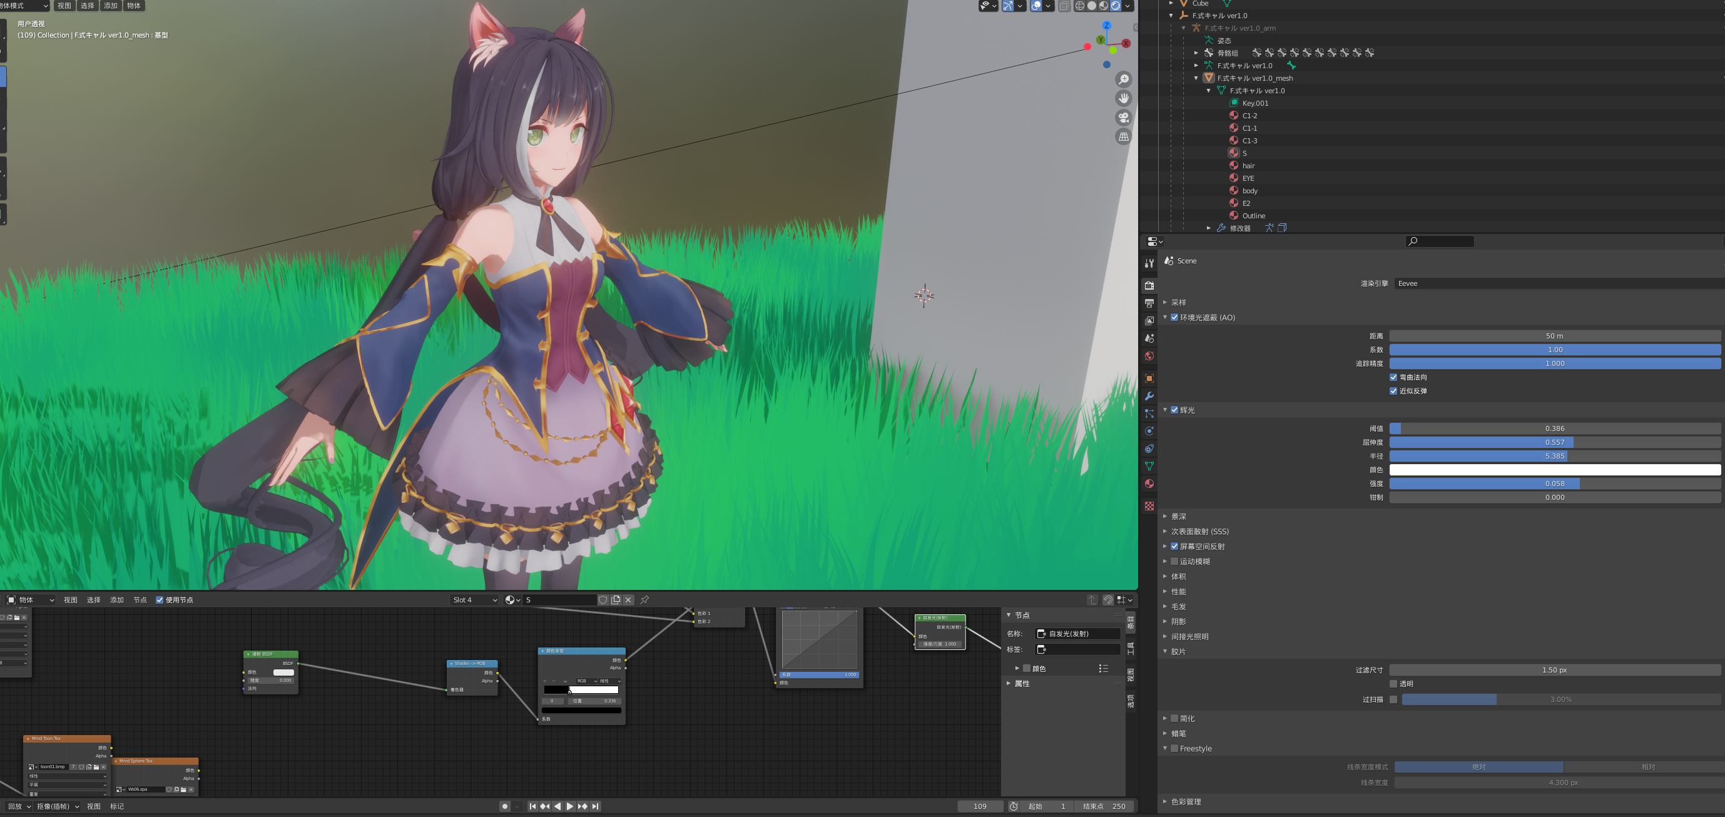Enable the Motion Blur (运动模糊) checkbox
This screenshot has width=1725, height=817.
point(1174,561)
